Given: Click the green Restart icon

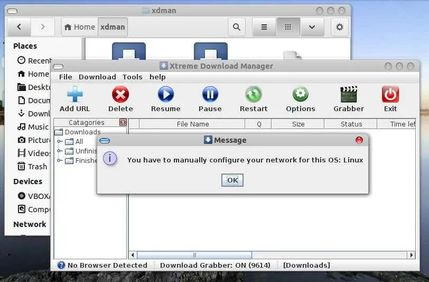Looking at the screenshot, I should [x=254, y=94].
